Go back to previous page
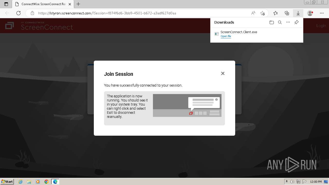 [7, 13]
